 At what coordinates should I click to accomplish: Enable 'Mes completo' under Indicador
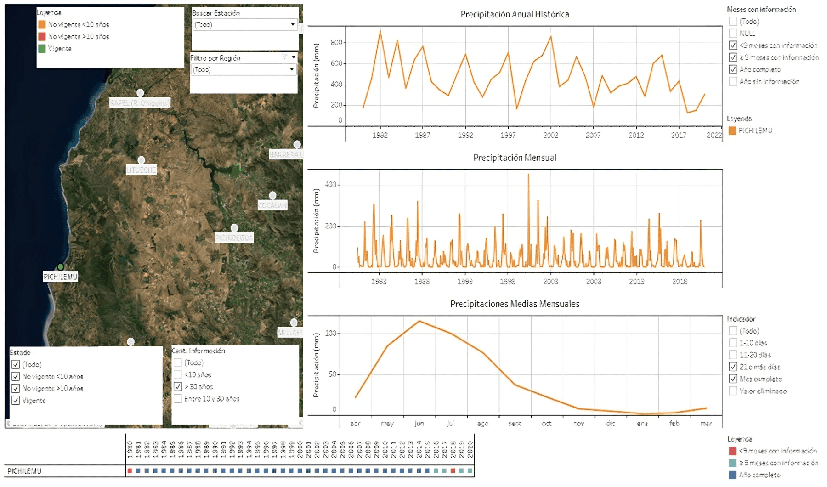pos(732,379)
